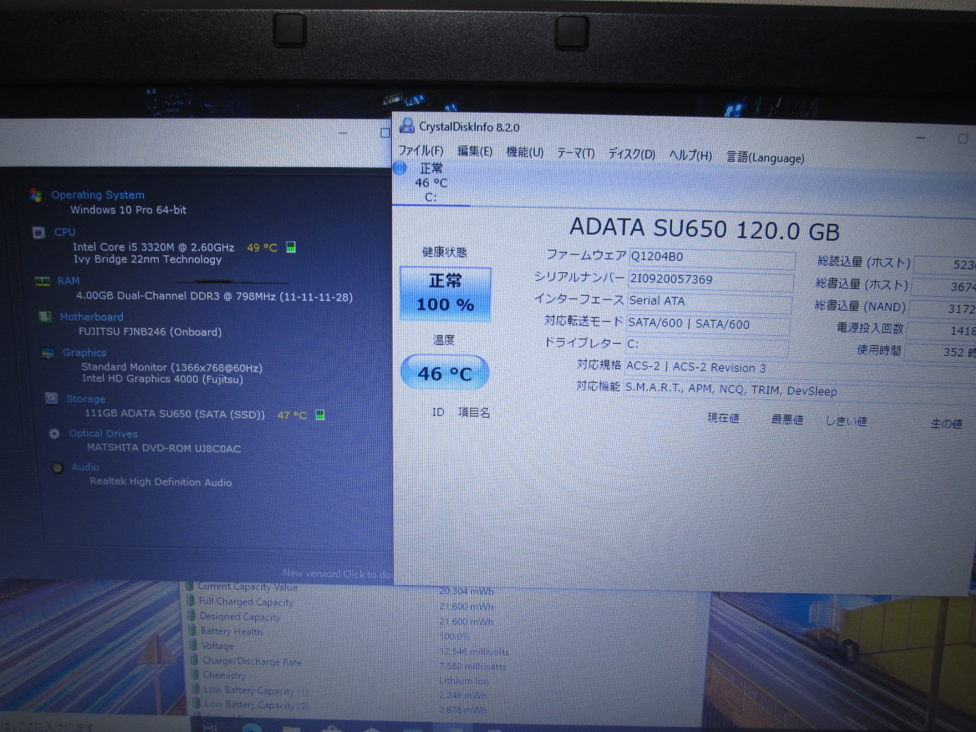Screen dimensions: 976x732
Task: Open the Storage section link in Speccy
Action: pos(85,399)
